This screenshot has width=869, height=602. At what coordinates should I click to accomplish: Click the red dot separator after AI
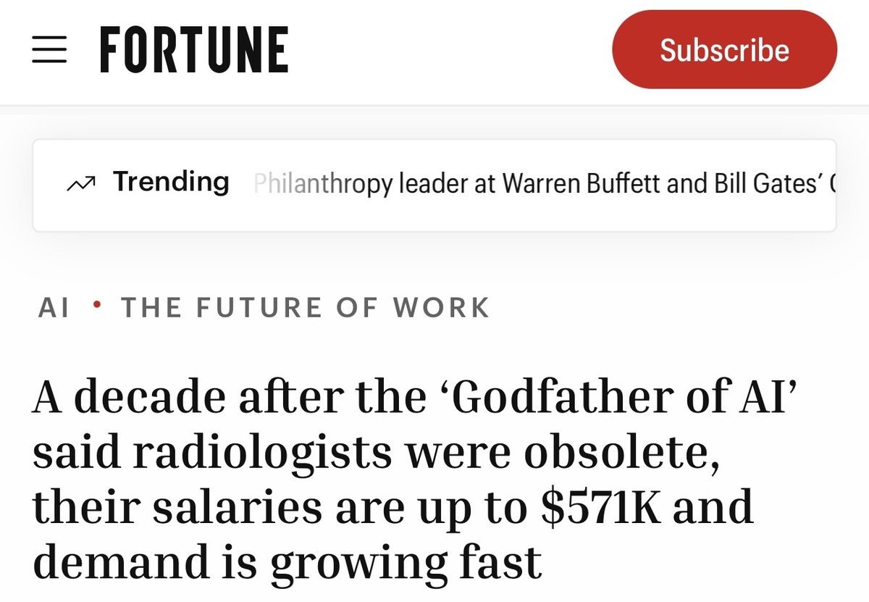pyautogui.click(x=96, y=307)
